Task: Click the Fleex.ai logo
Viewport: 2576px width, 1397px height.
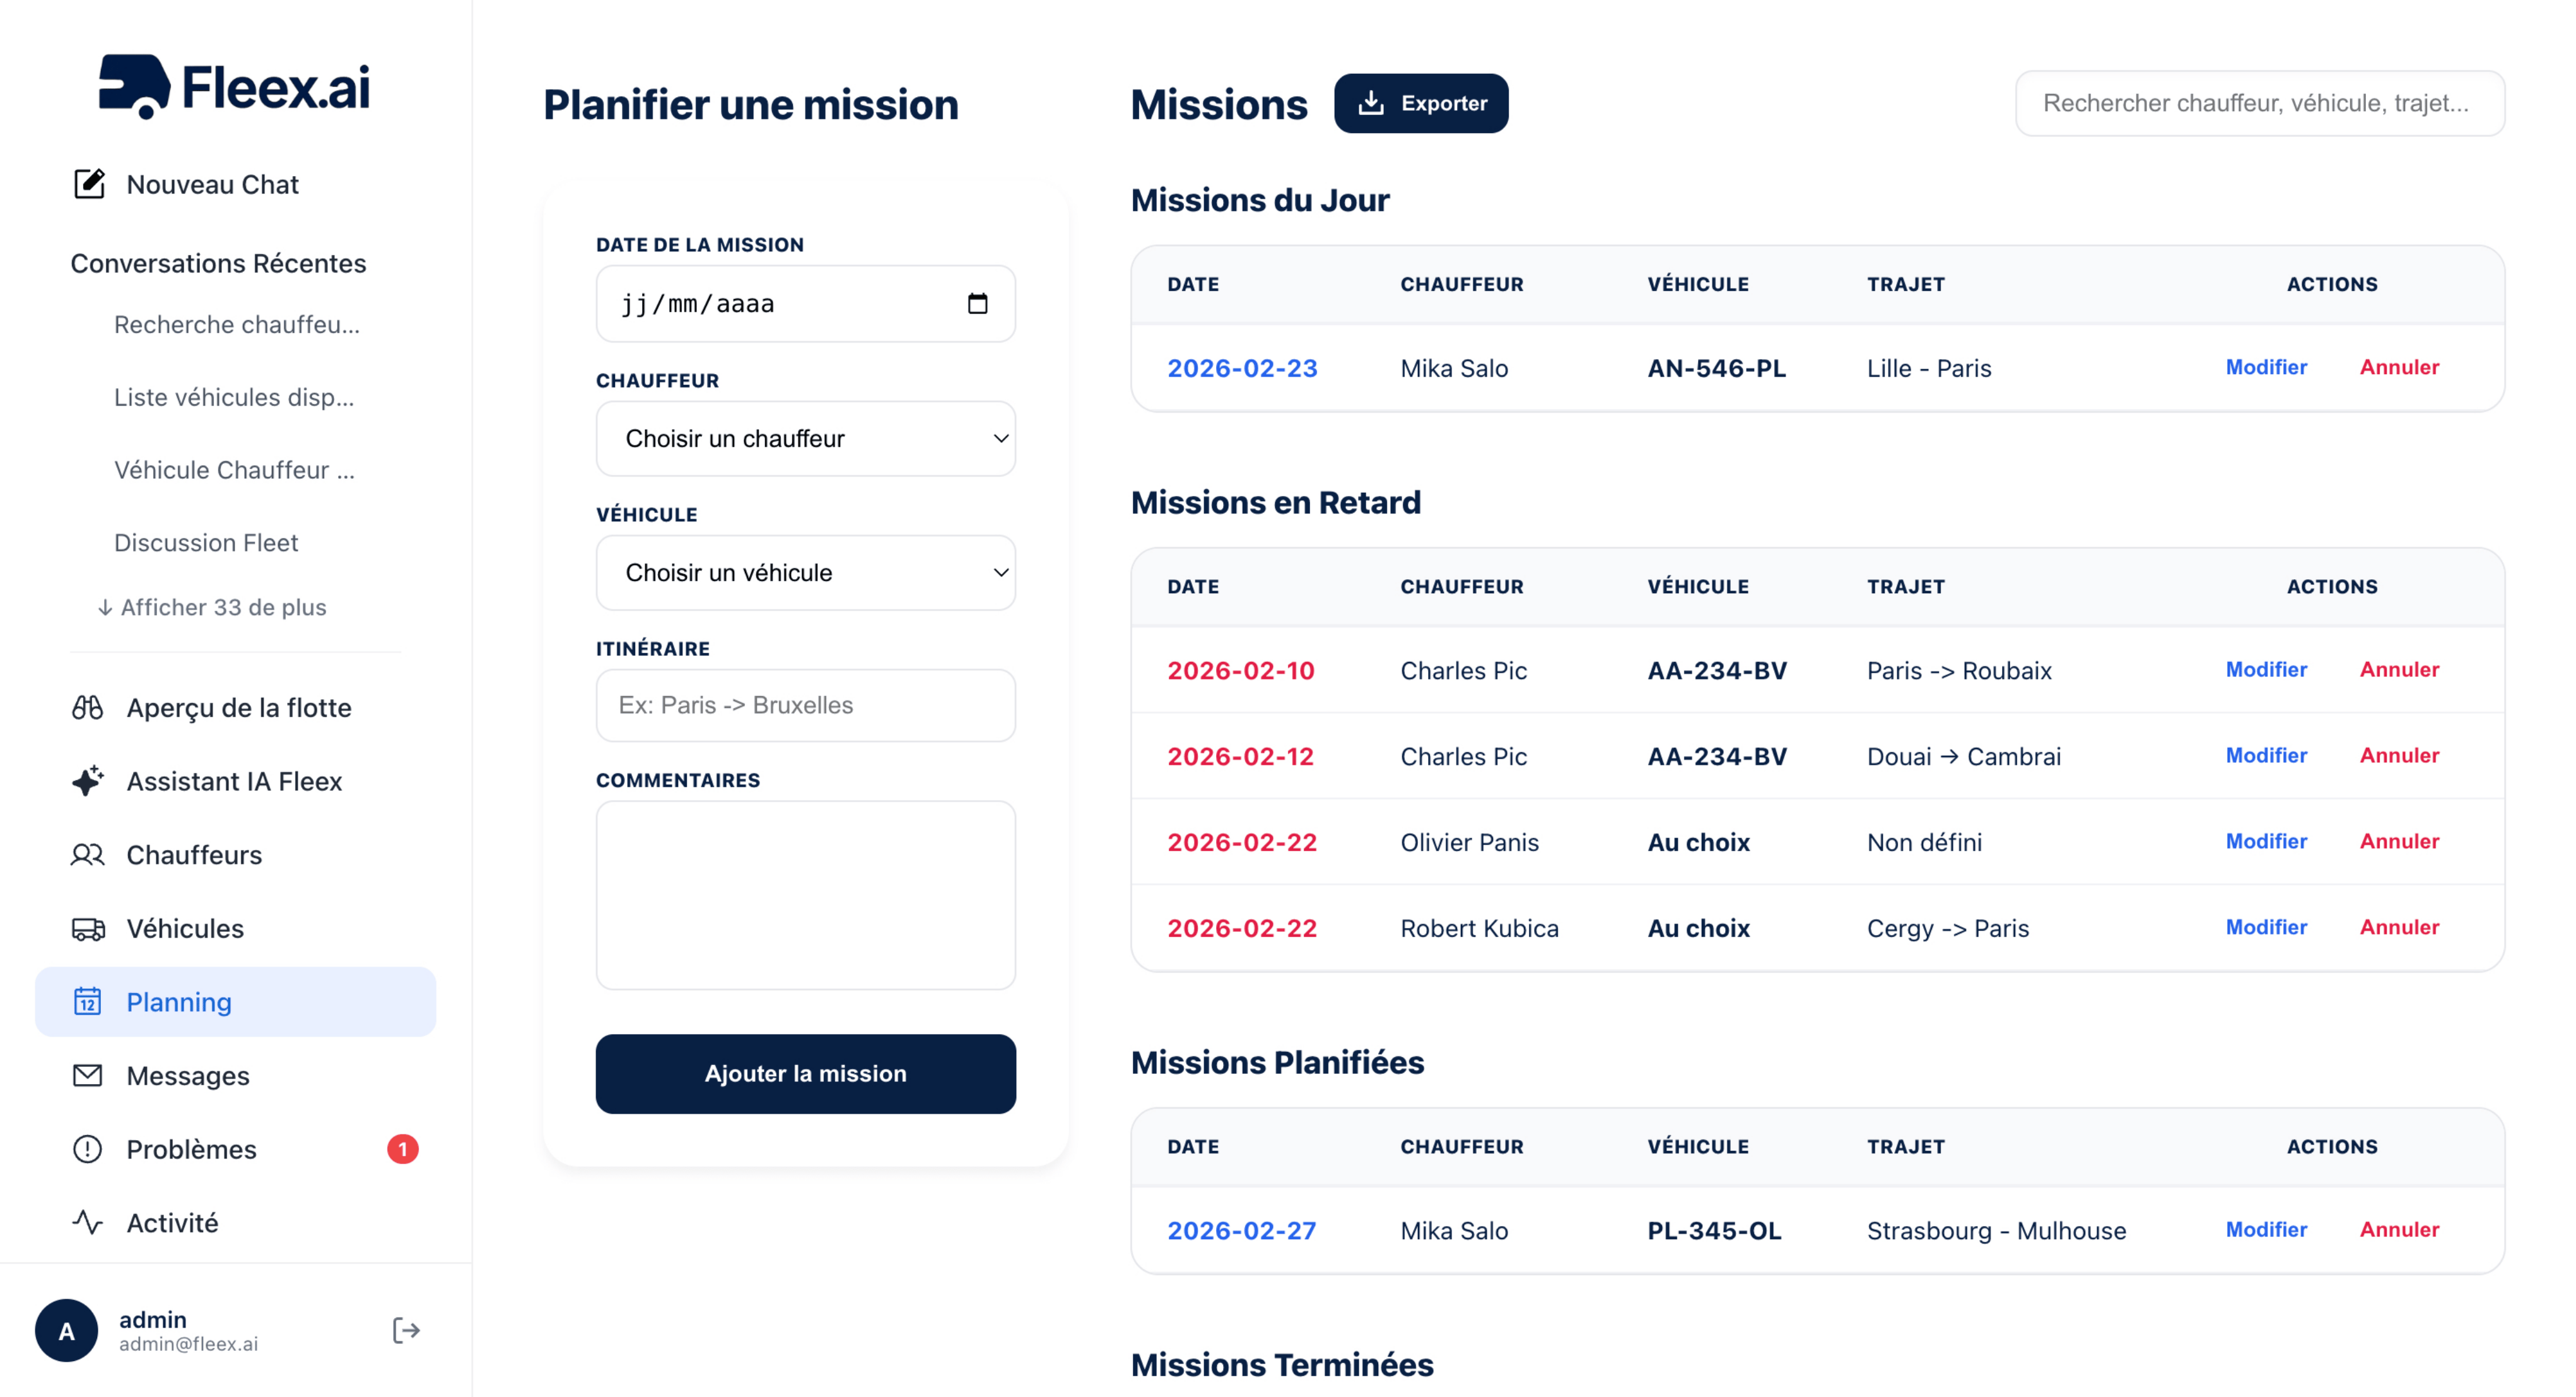Action: (x=232, y=88)
